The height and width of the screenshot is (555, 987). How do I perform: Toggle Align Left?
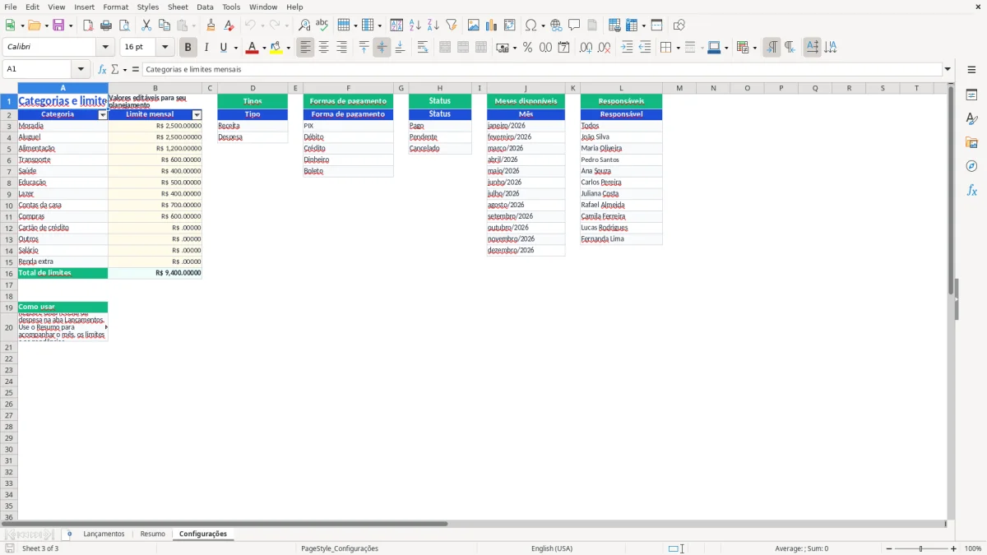click(305, 48)
